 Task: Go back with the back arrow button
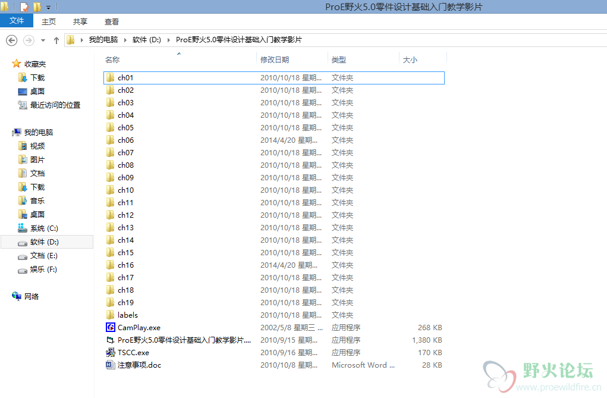tap(12, 40)
